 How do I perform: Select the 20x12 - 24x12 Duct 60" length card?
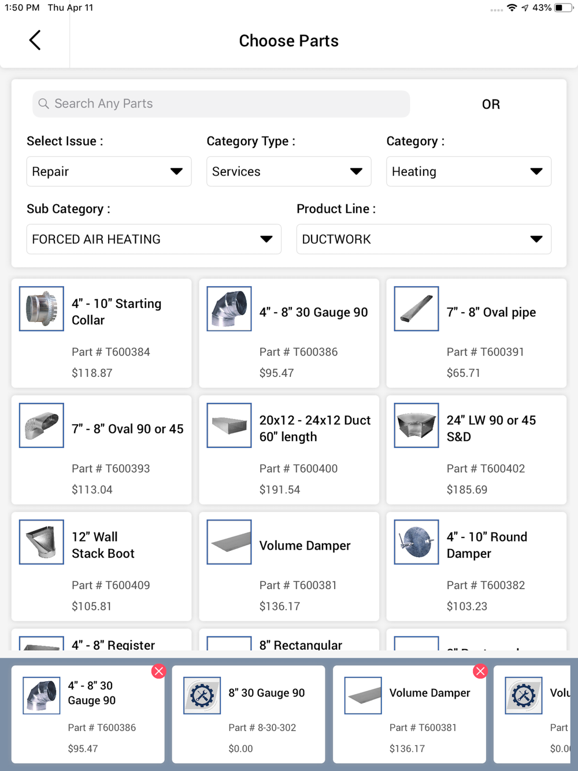[289, 450]
